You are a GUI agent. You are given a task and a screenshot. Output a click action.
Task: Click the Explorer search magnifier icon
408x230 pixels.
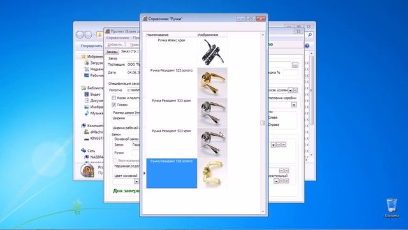310,34
